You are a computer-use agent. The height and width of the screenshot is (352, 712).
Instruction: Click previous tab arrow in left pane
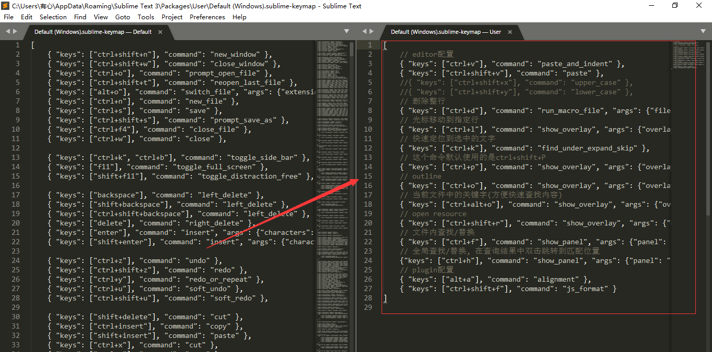point(8,31)
